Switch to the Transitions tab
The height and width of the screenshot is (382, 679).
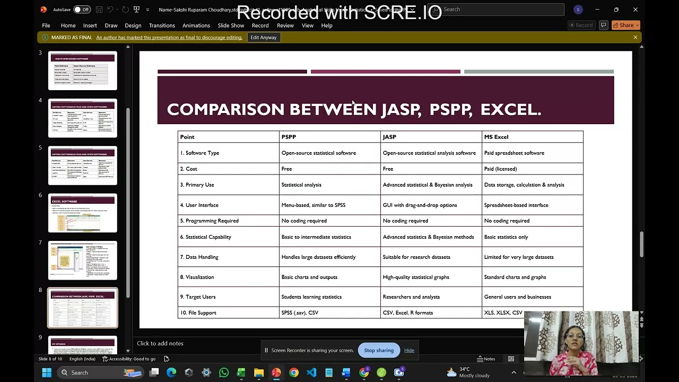[x=162, y=25]
